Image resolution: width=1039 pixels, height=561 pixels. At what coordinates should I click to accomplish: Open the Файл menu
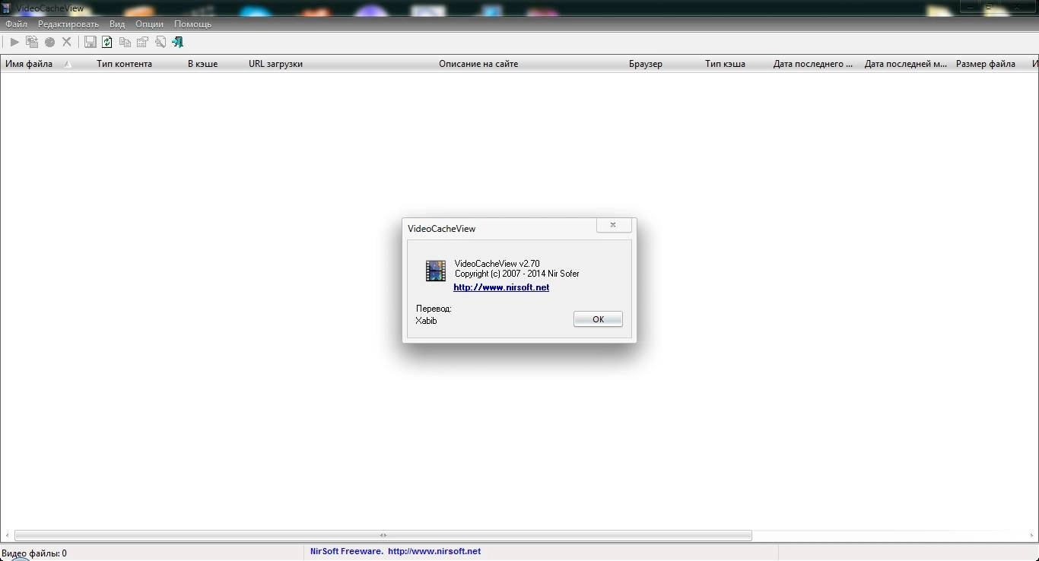16,24
